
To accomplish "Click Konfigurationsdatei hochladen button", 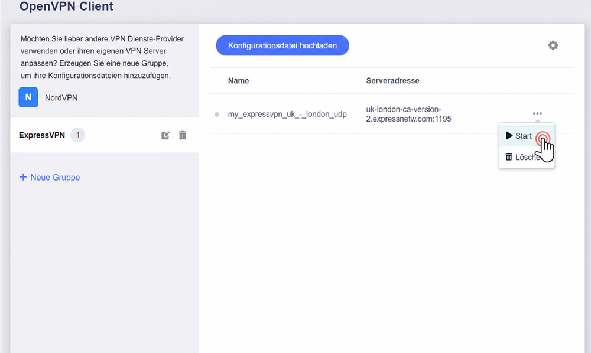I will (x=282, y=45).
